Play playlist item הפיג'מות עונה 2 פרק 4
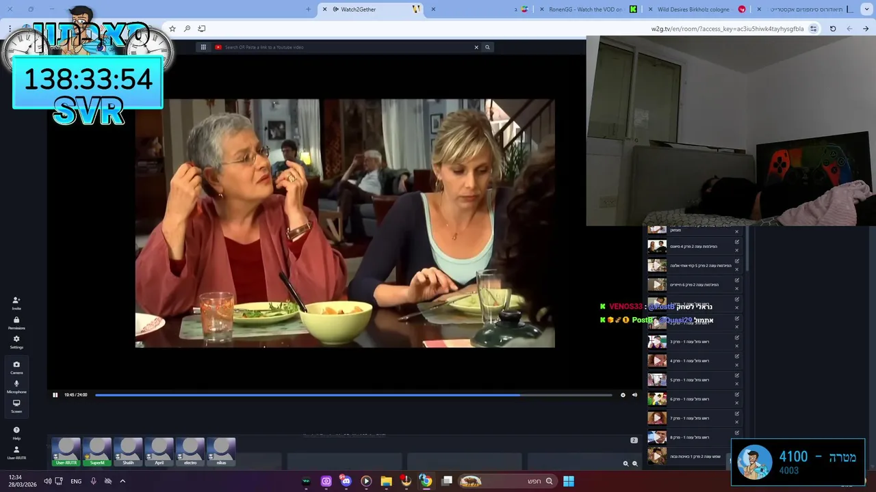Screen dimensions: 876x492 (x=657, y=247)
